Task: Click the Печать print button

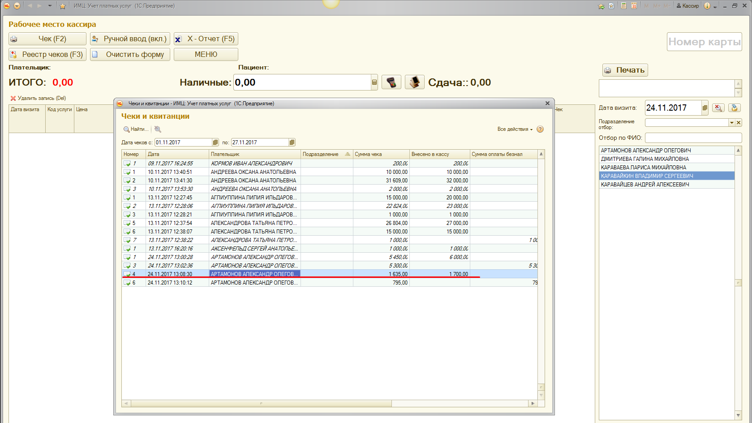Action: point(625,70)
